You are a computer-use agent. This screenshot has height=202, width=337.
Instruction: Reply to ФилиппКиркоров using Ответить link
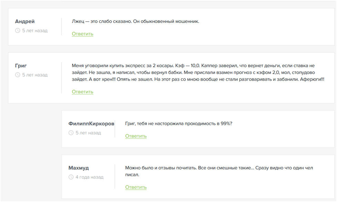136,136
